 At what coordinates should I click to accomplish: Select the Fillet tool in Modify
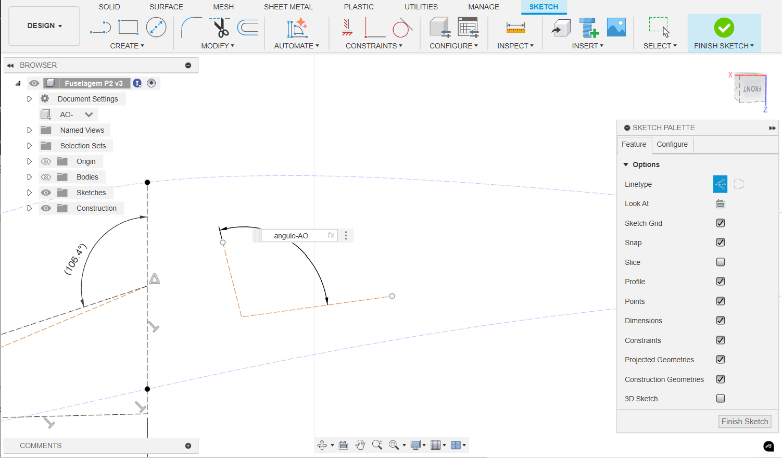191,27
